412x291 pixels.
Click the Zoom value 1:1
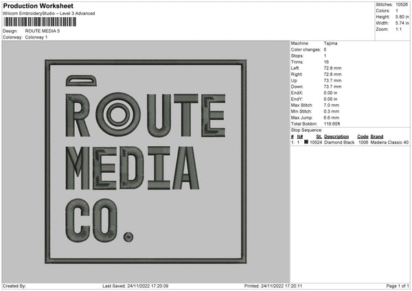tap(398, 29)
